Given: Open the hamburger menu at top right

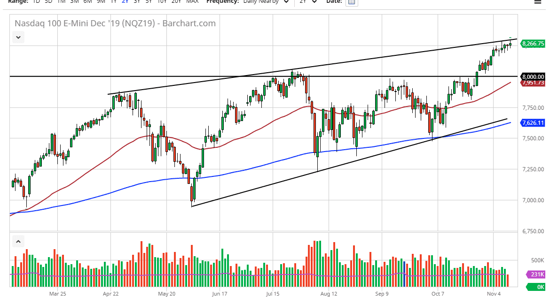Looking at the screenshot, I should 537,2.
